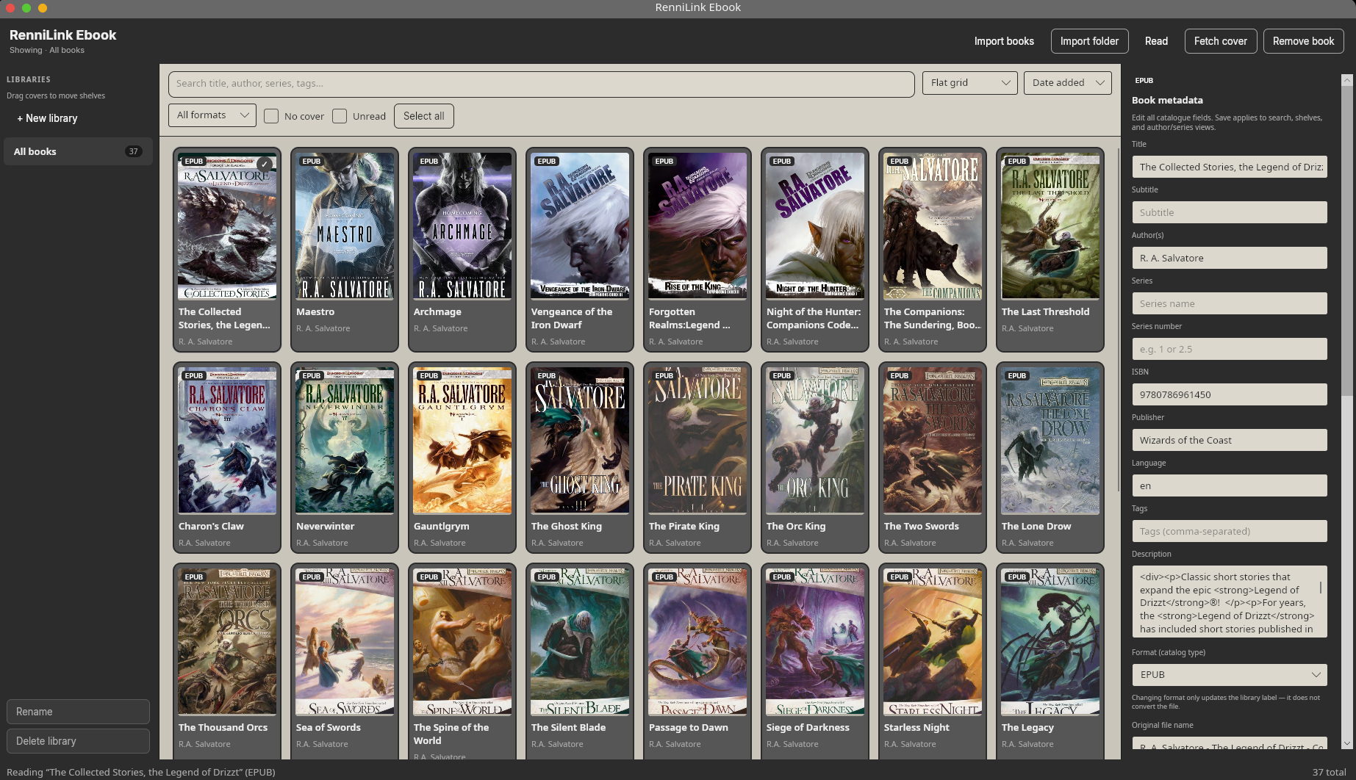This screenshot has height=780, width=1356.
Task: Select the Passage to Dawn cover
Action: (697, 641)
